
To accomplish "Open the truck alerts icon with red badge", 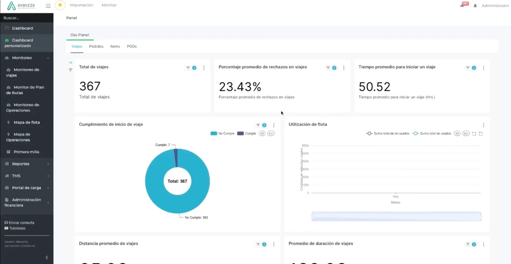I will [x=462, y=5].
